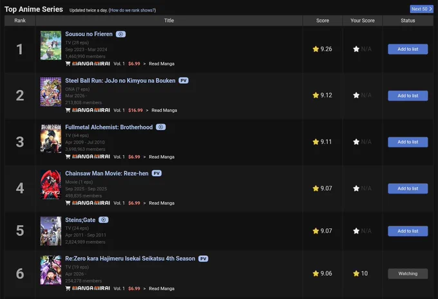
Task: Click the shopping cart icon in Sousou no Frieren row
Action: 68,64
